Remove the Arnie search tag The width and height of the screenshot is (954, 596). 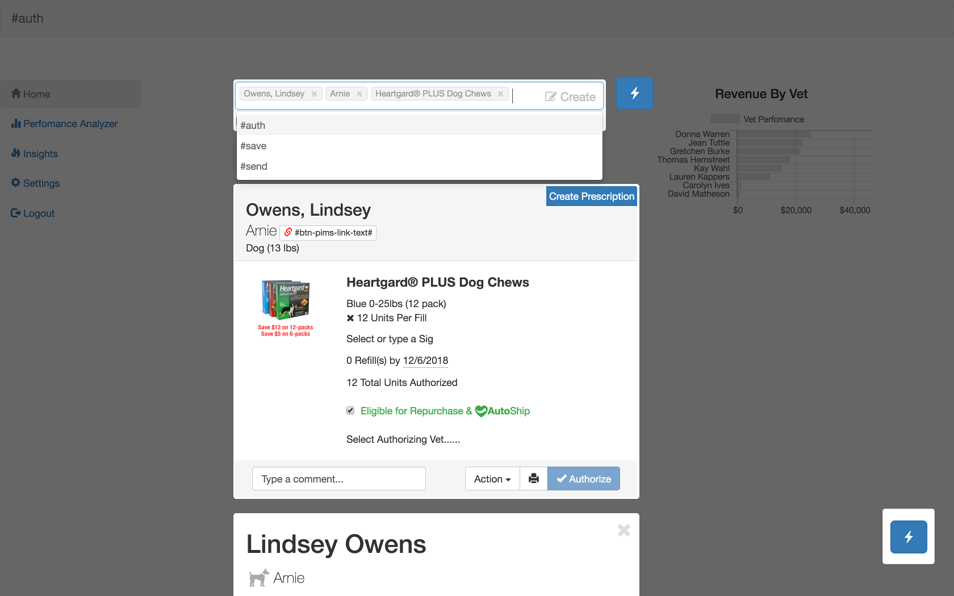[359, 94]
